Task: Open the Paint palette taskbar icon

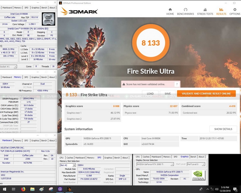Action: pyautogui.click(x=42, y=189)
